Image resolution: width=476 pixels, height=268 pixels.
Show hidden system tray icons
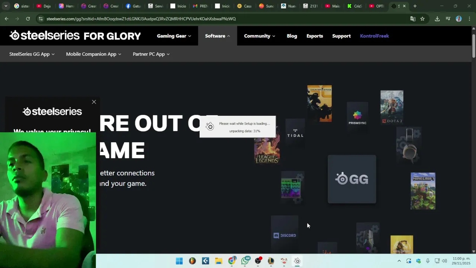coord(399,261)
